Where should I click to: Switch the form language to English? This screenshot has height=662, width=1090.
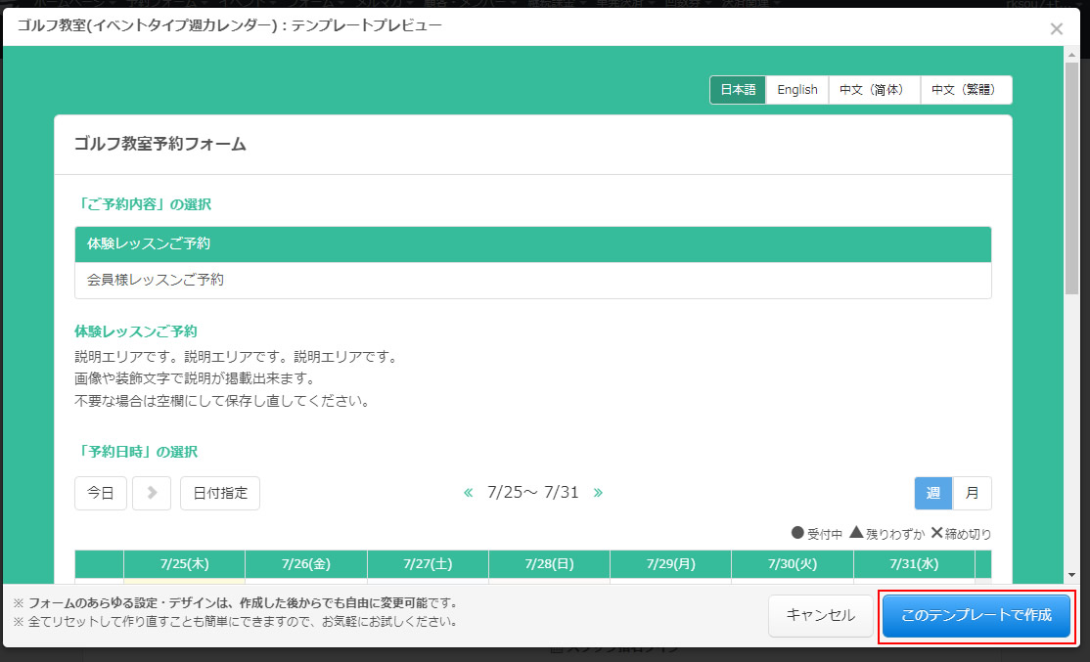point(797,90)
